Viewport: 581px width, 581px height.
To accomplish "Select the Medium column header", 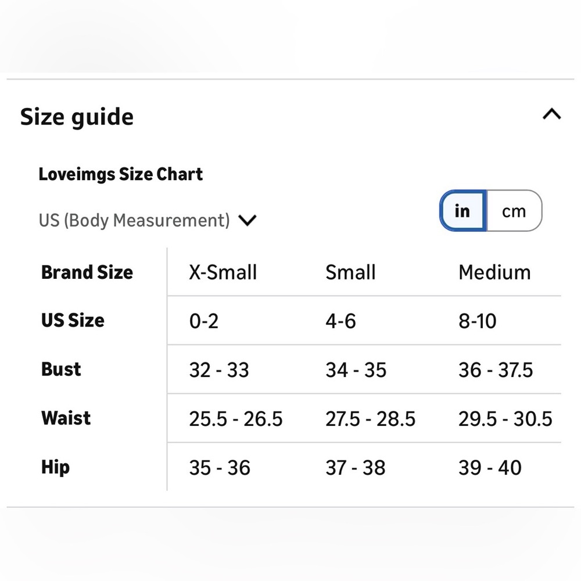I will pos(494,272).
